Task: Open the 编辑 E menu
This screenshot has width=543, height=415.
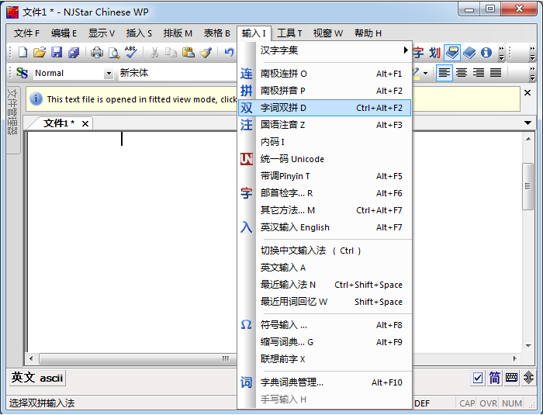Action: point(64,33)
